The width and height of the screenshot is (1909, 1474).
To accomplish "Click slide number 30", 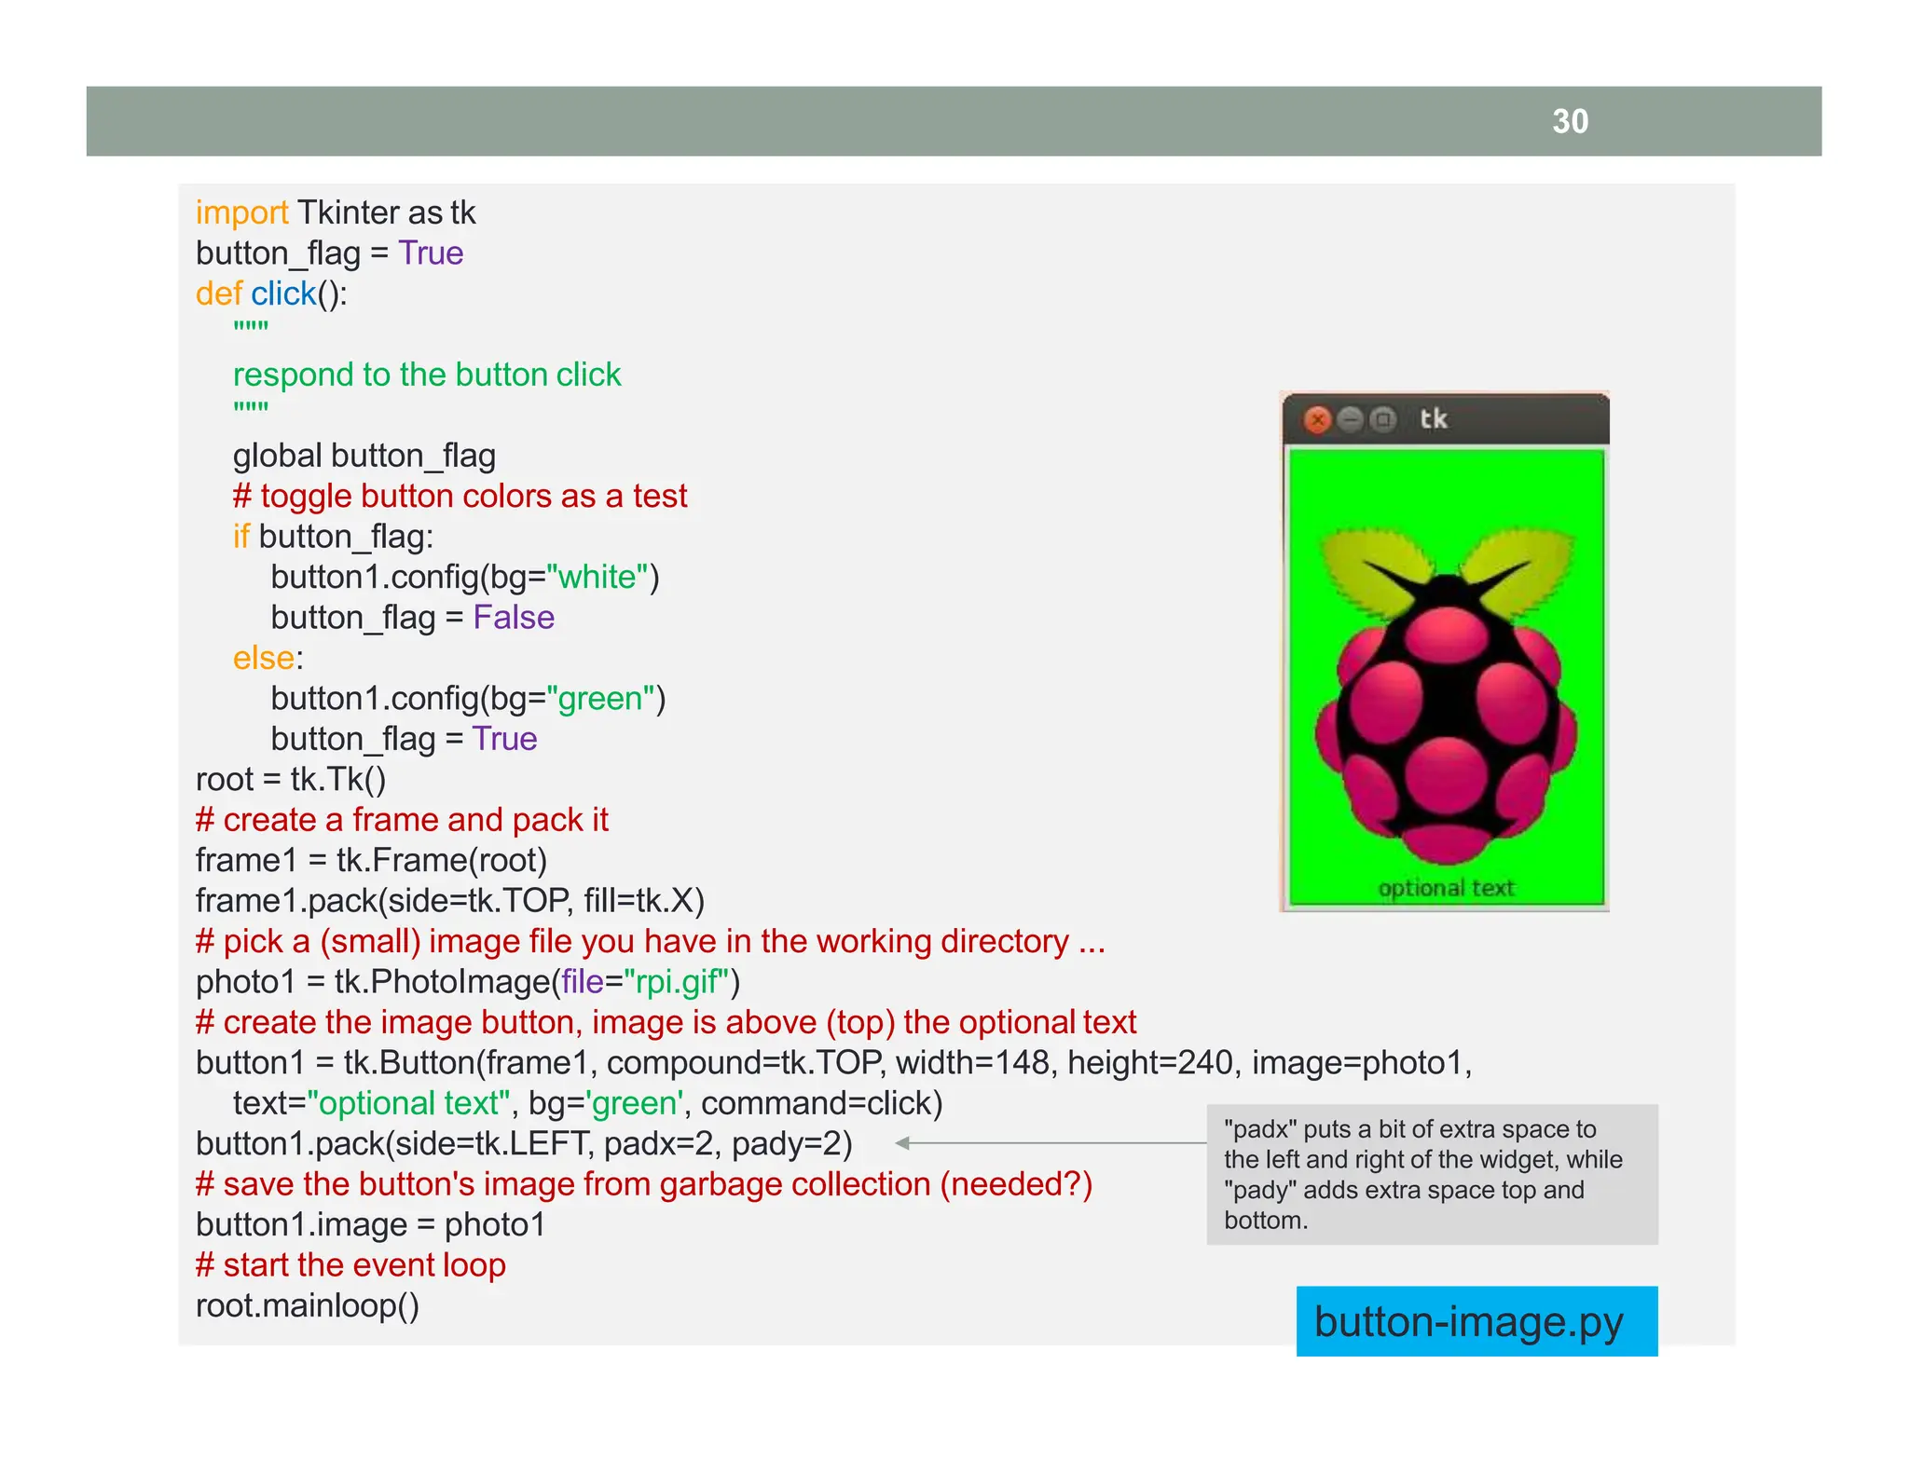I will coord(1571,121).
